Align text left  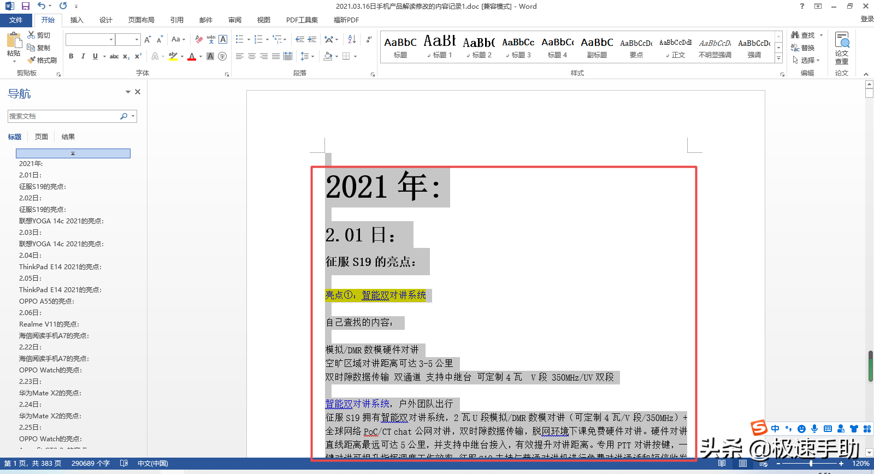pos(240,56)
